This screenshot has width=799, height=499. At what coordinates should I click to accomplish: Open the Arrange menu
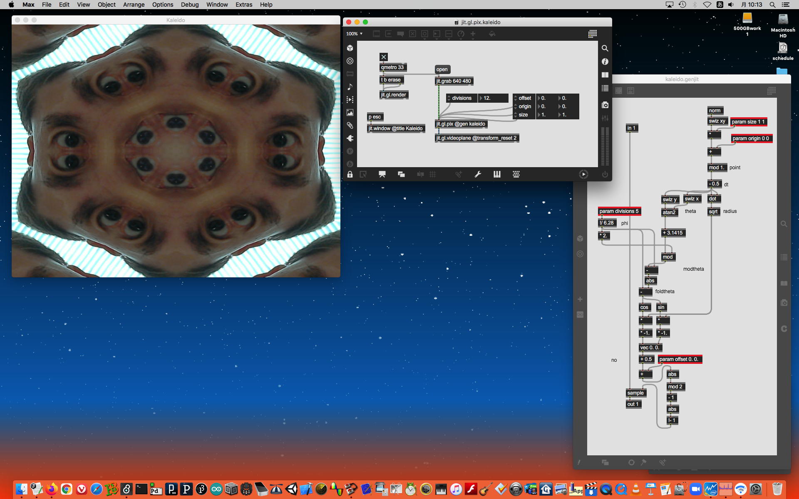click(x=134, y=5)
